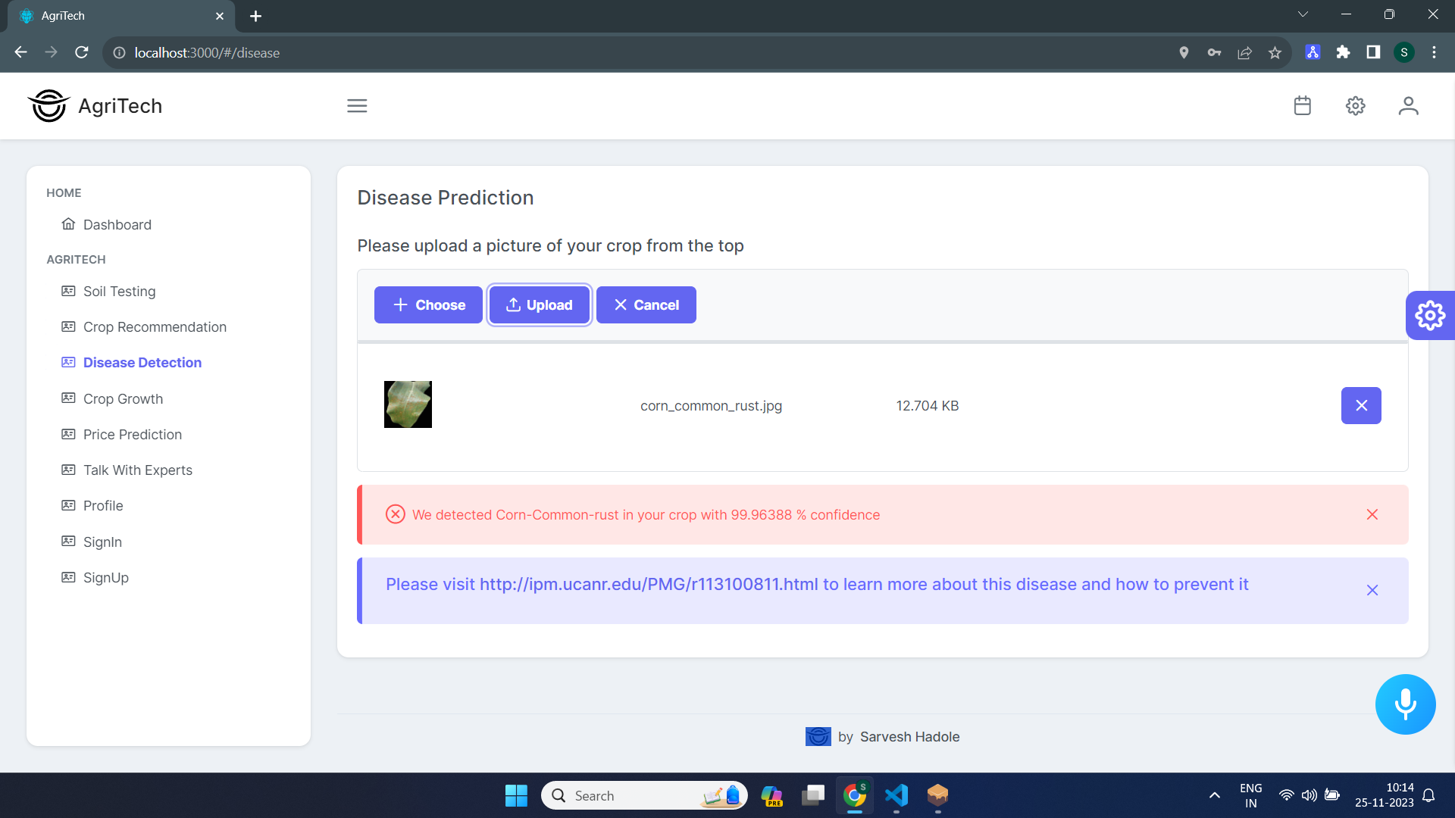
Task: Open Visual Studio Code from taskbar
Action: click(896, 795)
